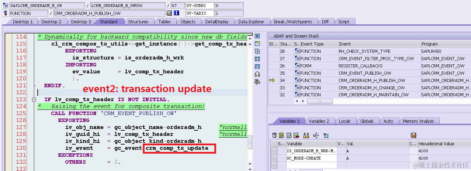Viewport: 471px width, 171px height.
Task: Click the yellow blocks sort icon
Action: coord(306,135)
